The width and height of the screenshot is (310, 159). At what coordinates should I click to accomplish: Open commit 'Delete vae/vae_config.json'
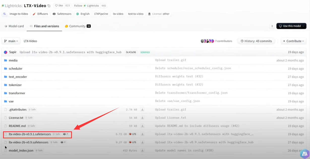click(177, 101)
